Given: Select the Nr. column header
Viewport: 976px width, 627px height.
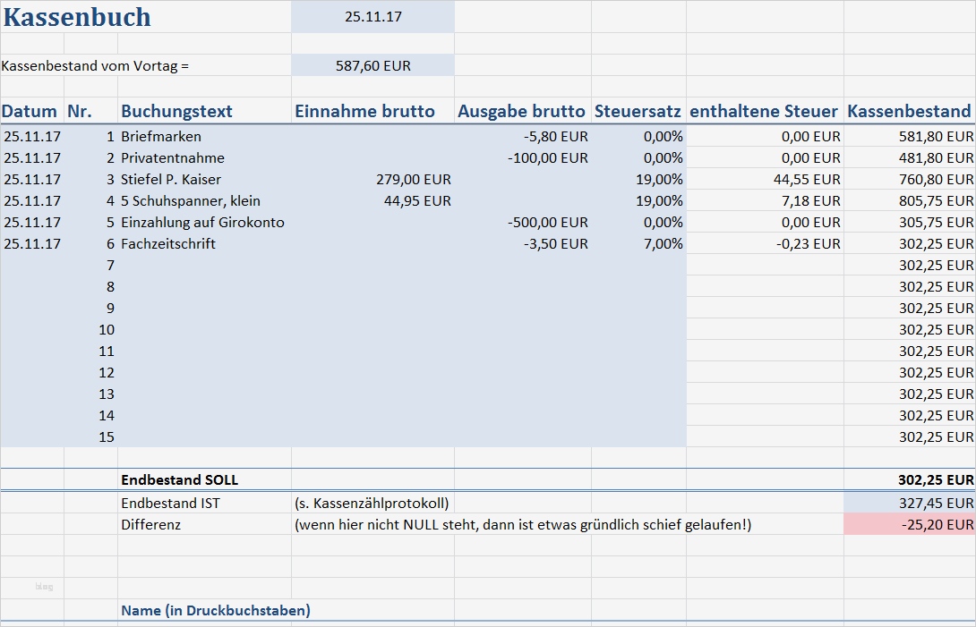Looking at the screenshot, I should 88,111.
